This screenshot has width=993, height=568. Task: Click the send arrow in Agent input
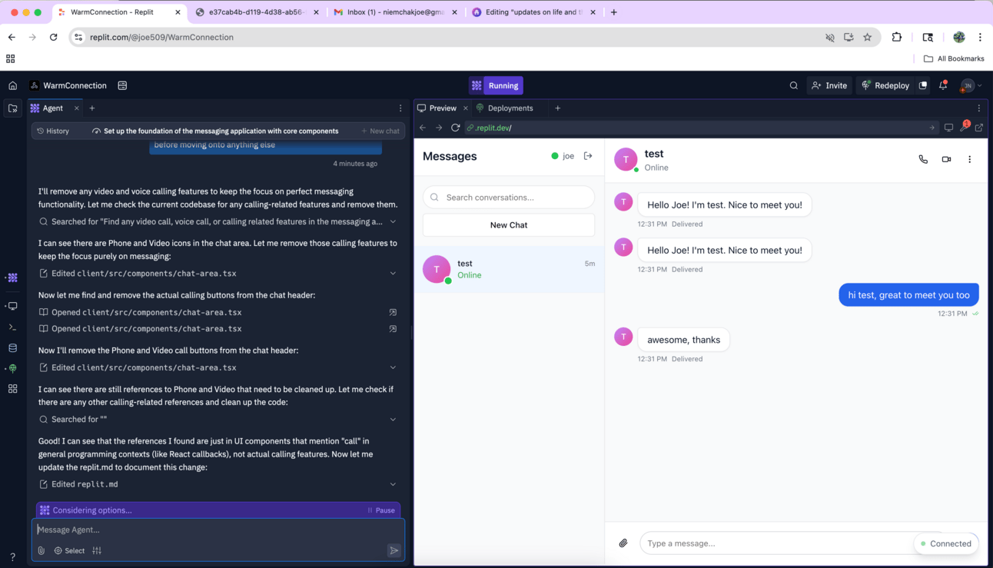tap(394, 550)
